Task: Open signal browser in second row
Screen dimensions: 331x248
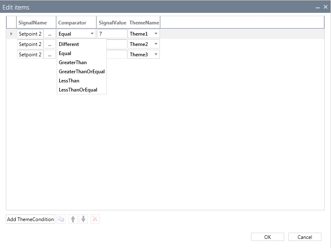Action: click(x=49, y=44)
